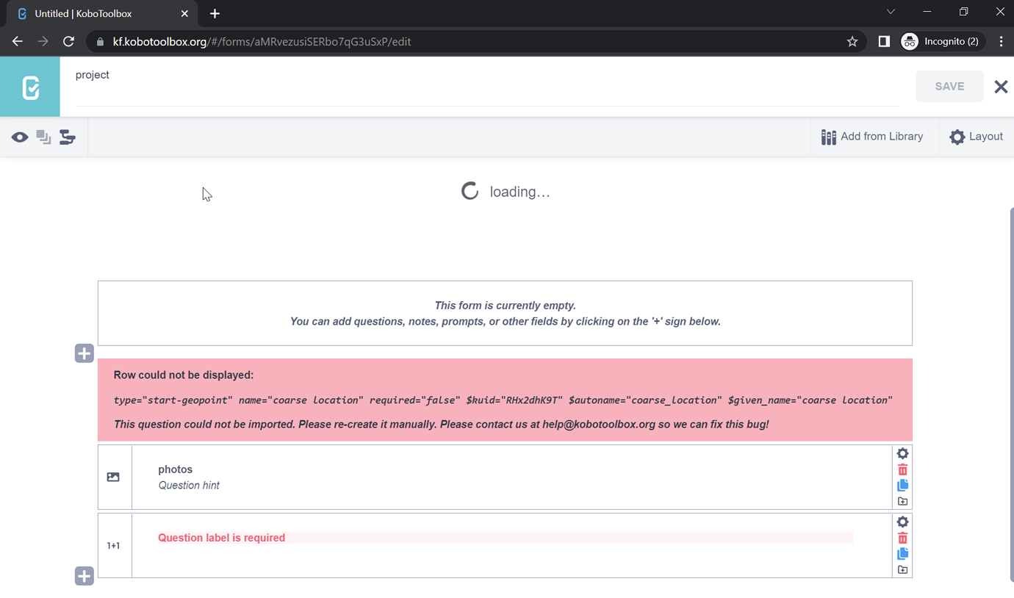Add a question with the upper plus button
1014x598 pixels.
coord(84,353)
